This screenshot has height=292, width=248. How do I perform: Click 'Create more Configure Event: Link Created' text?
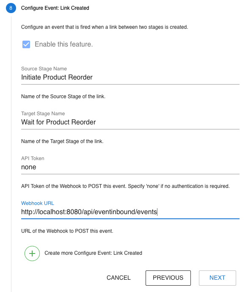click(x=93, y=253)
